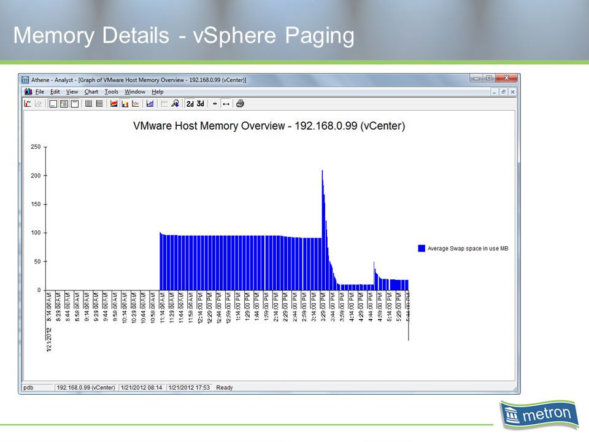Open the File menu
Image resolution: width=589 pixels, height=442 pixels.
click(x=40, y=91)
